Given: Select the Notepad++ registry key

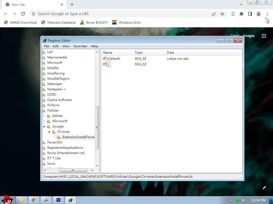Looking at the screenshot, I should point(57,89).
